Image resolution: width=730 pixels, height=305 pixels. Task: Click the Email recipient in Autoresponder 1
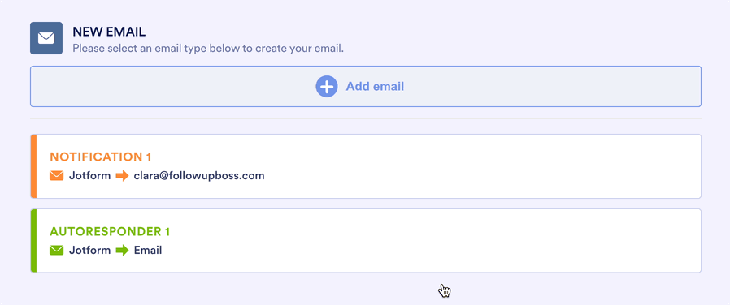tap(148, 250)
